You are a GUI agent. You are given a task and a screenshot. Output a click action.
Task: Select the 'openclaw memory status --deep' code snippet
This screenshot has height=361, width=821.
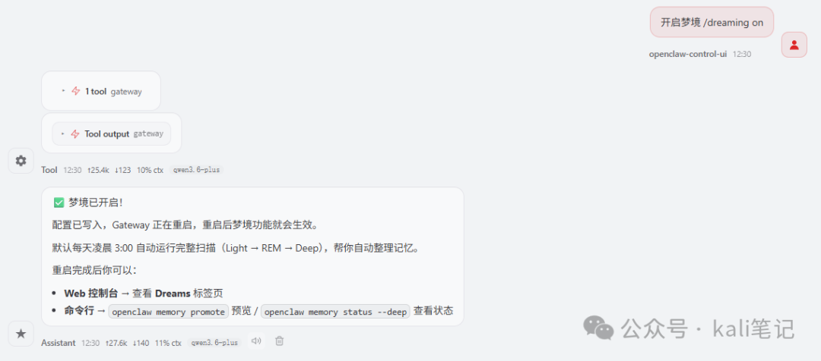[336, 312]
